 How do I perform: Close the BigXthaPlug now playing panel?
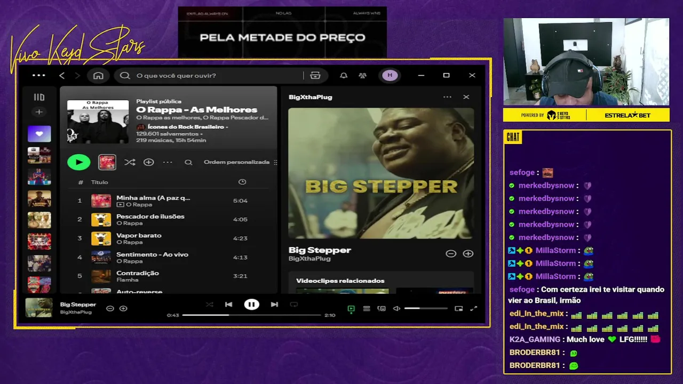click(x=466, y=97)
